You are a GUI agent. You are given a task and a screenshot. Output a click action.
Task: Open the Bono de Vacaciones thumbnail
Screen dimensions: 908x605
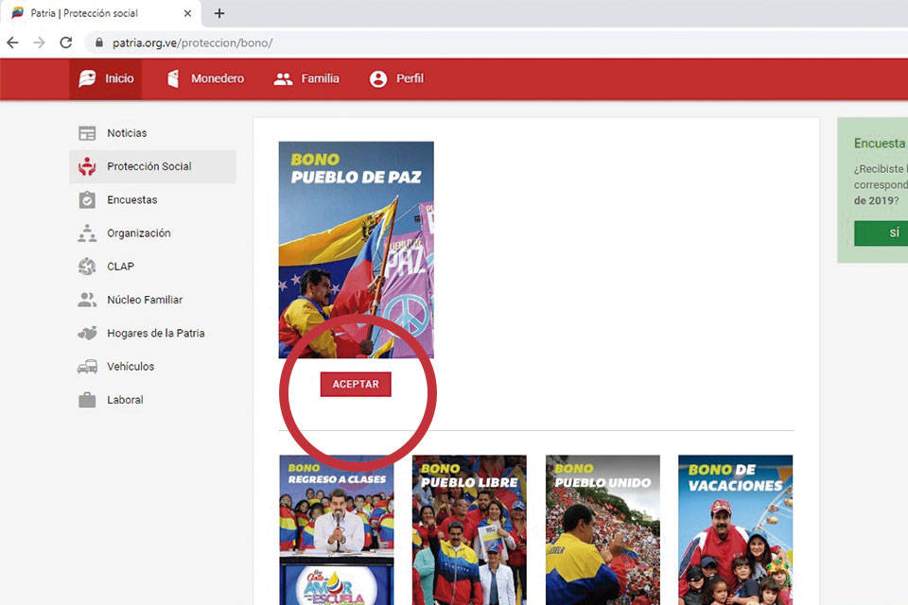coord(735,529)
